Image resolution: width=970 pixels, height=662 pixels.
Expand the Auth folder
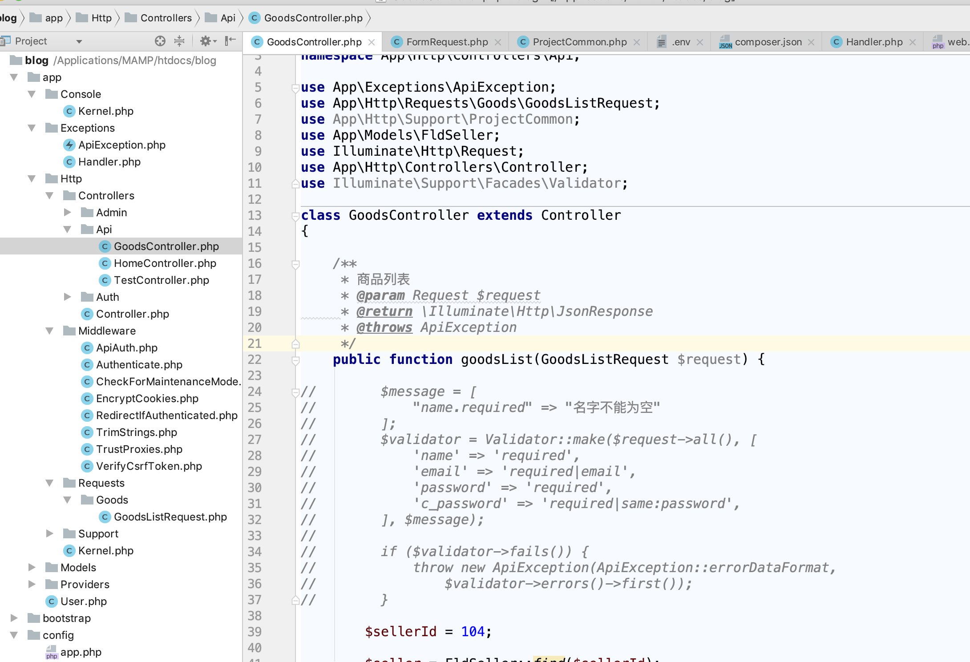(67, 297)
